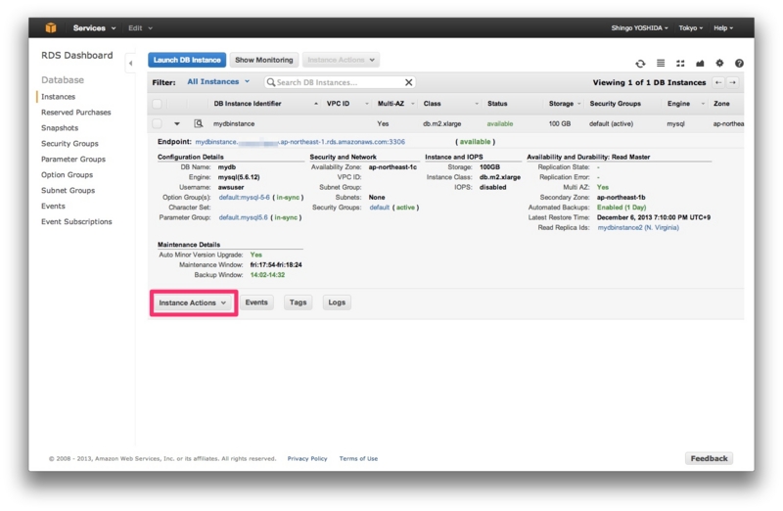Click mydbinstance name in table row
Viewport: 783px width, 511px height.
(x=234, y=123)
